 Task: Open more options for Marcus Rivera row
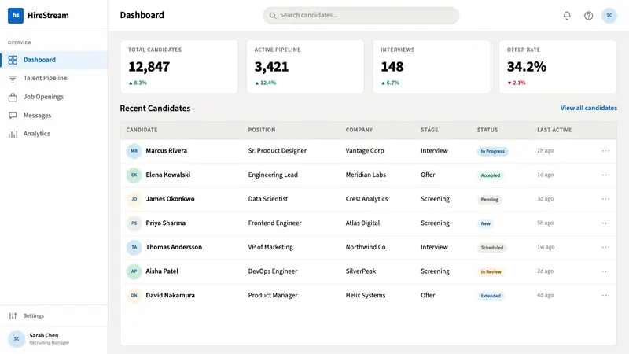click(x=605, y=151)
